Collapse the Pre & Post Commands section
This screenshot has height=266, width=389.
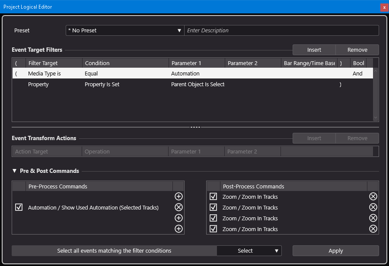coord(14,171)
